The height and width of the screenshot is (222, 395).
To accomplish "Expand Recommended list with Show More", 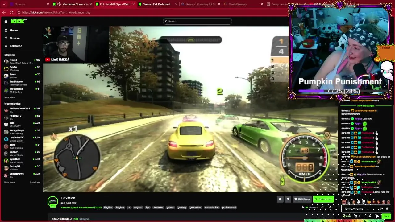I will [x=9, y=182].
